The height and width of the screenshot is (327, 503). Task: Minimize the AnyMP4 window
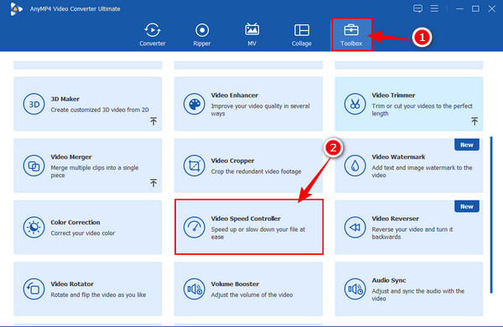(x=459, y=8)
